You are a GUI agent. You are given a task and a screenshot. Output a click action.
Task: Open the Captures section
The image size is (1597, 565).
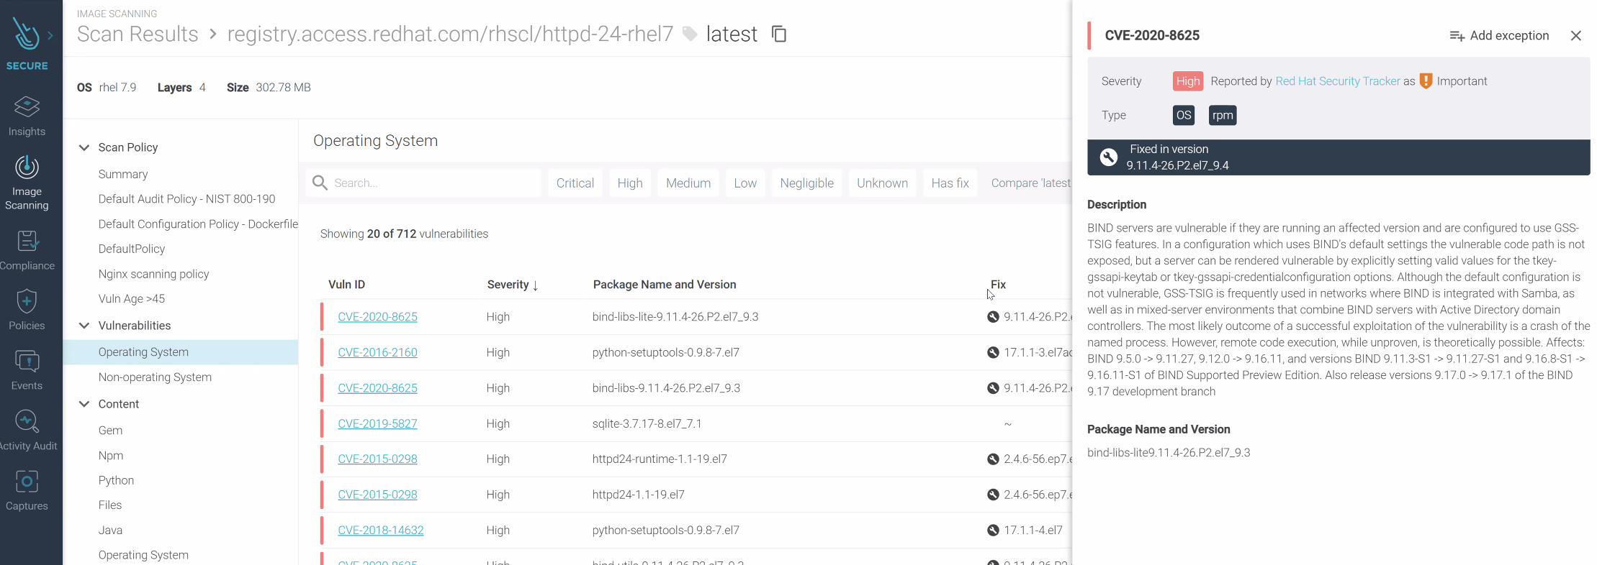pyautogui.click(x=27, y=491)
